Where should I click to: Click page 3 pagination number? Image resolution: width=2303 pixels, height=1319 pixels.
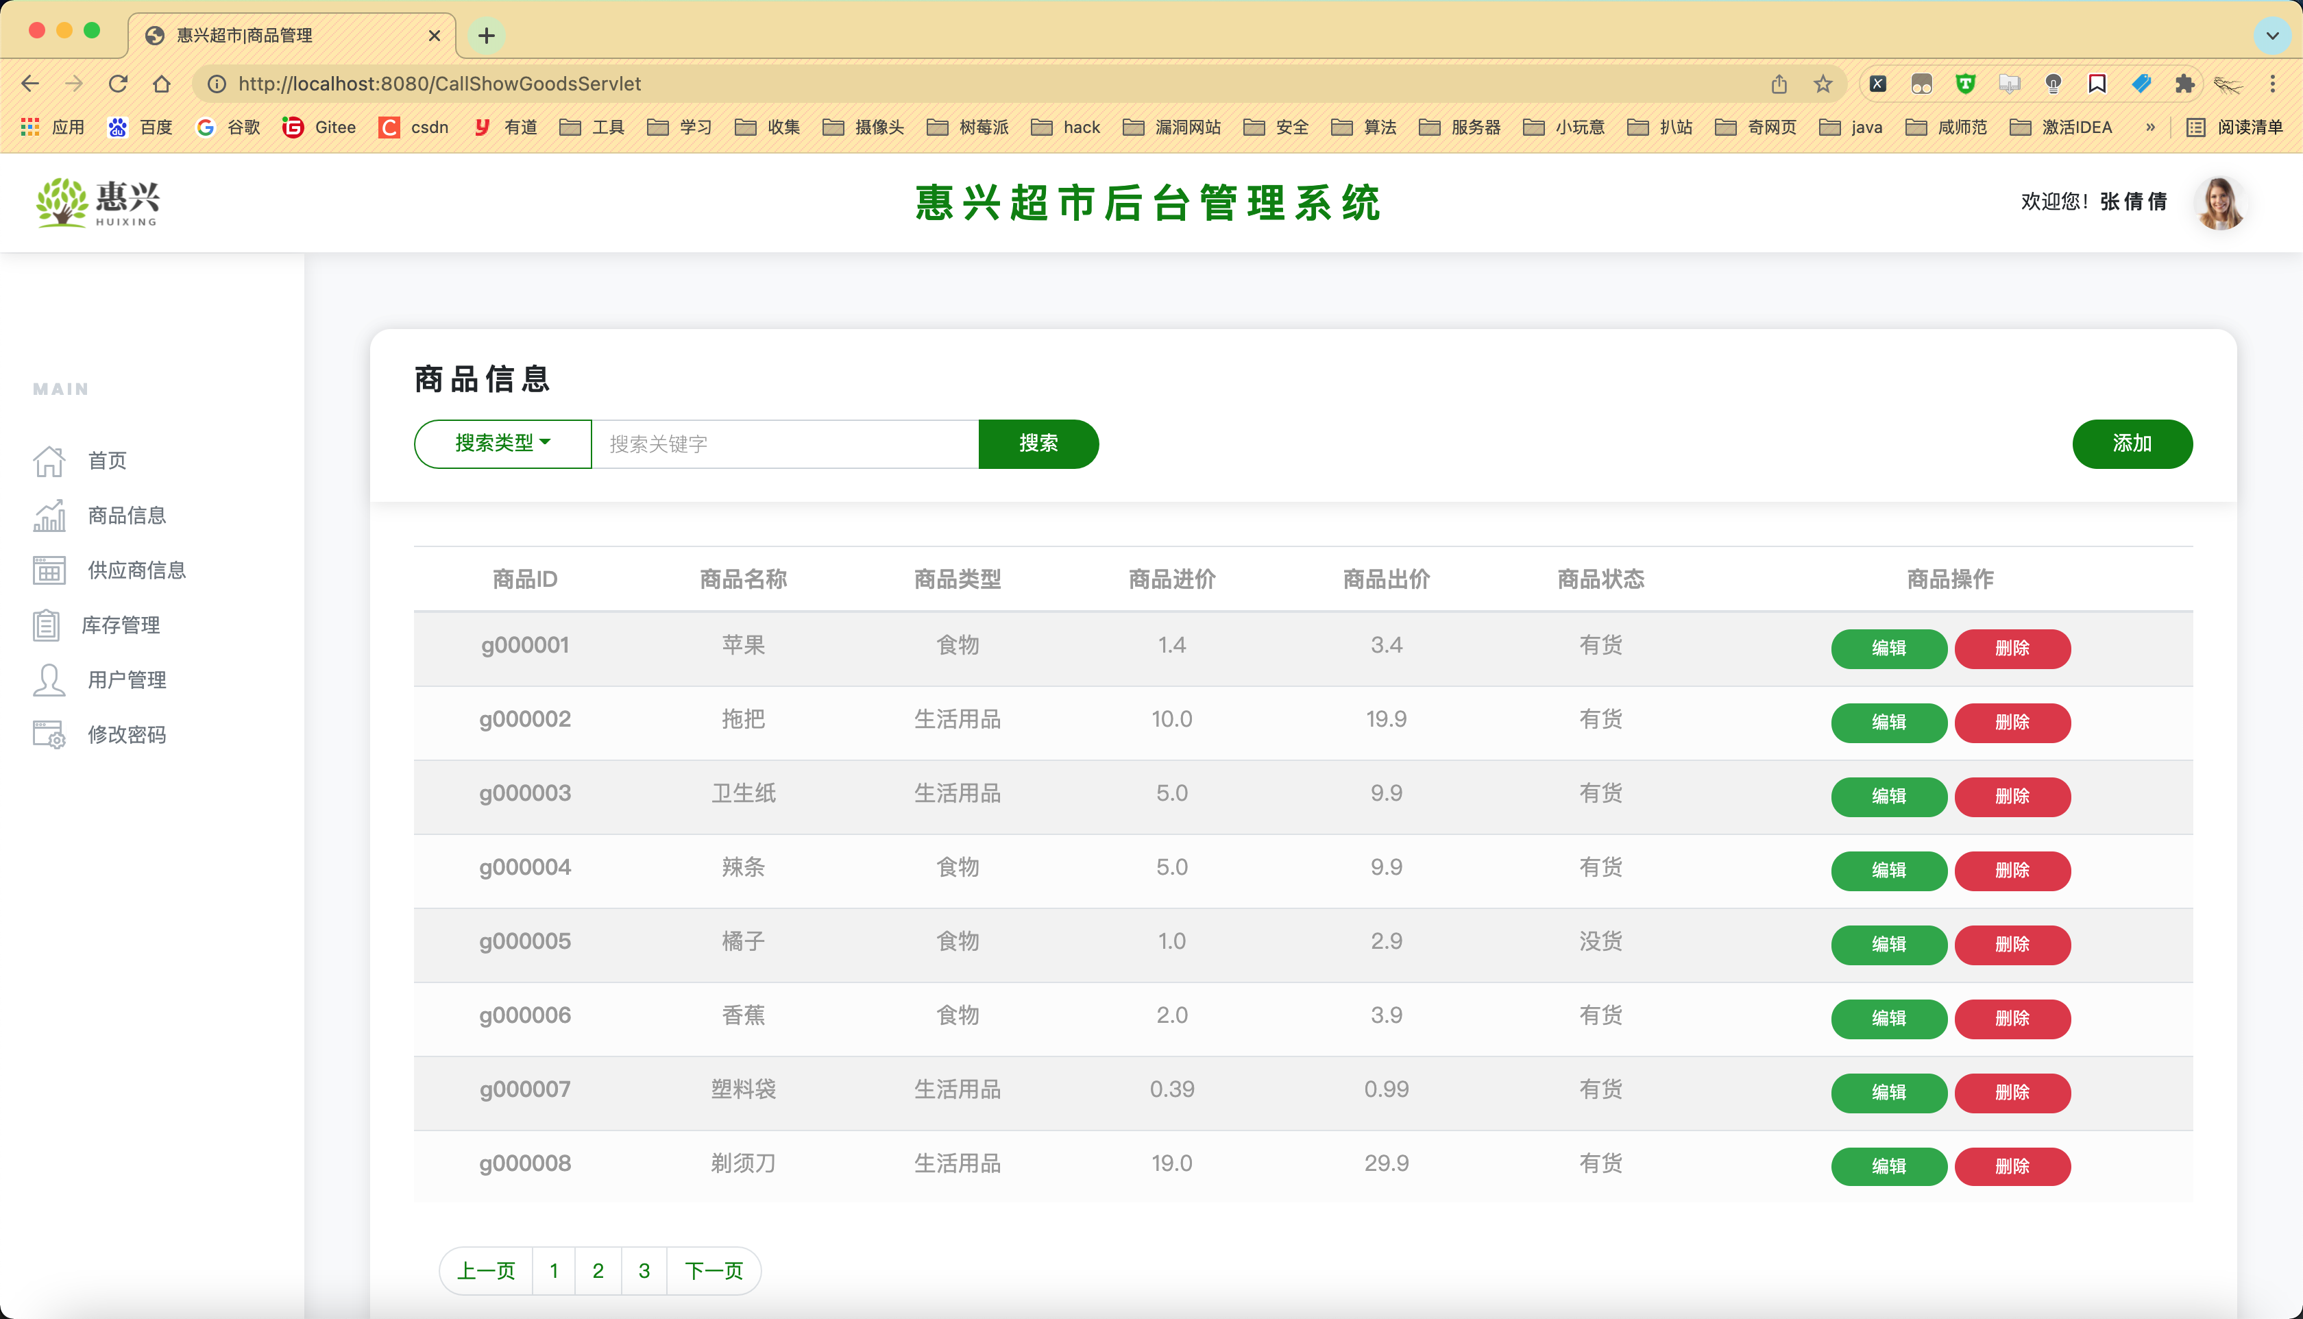pos(644,1270)
